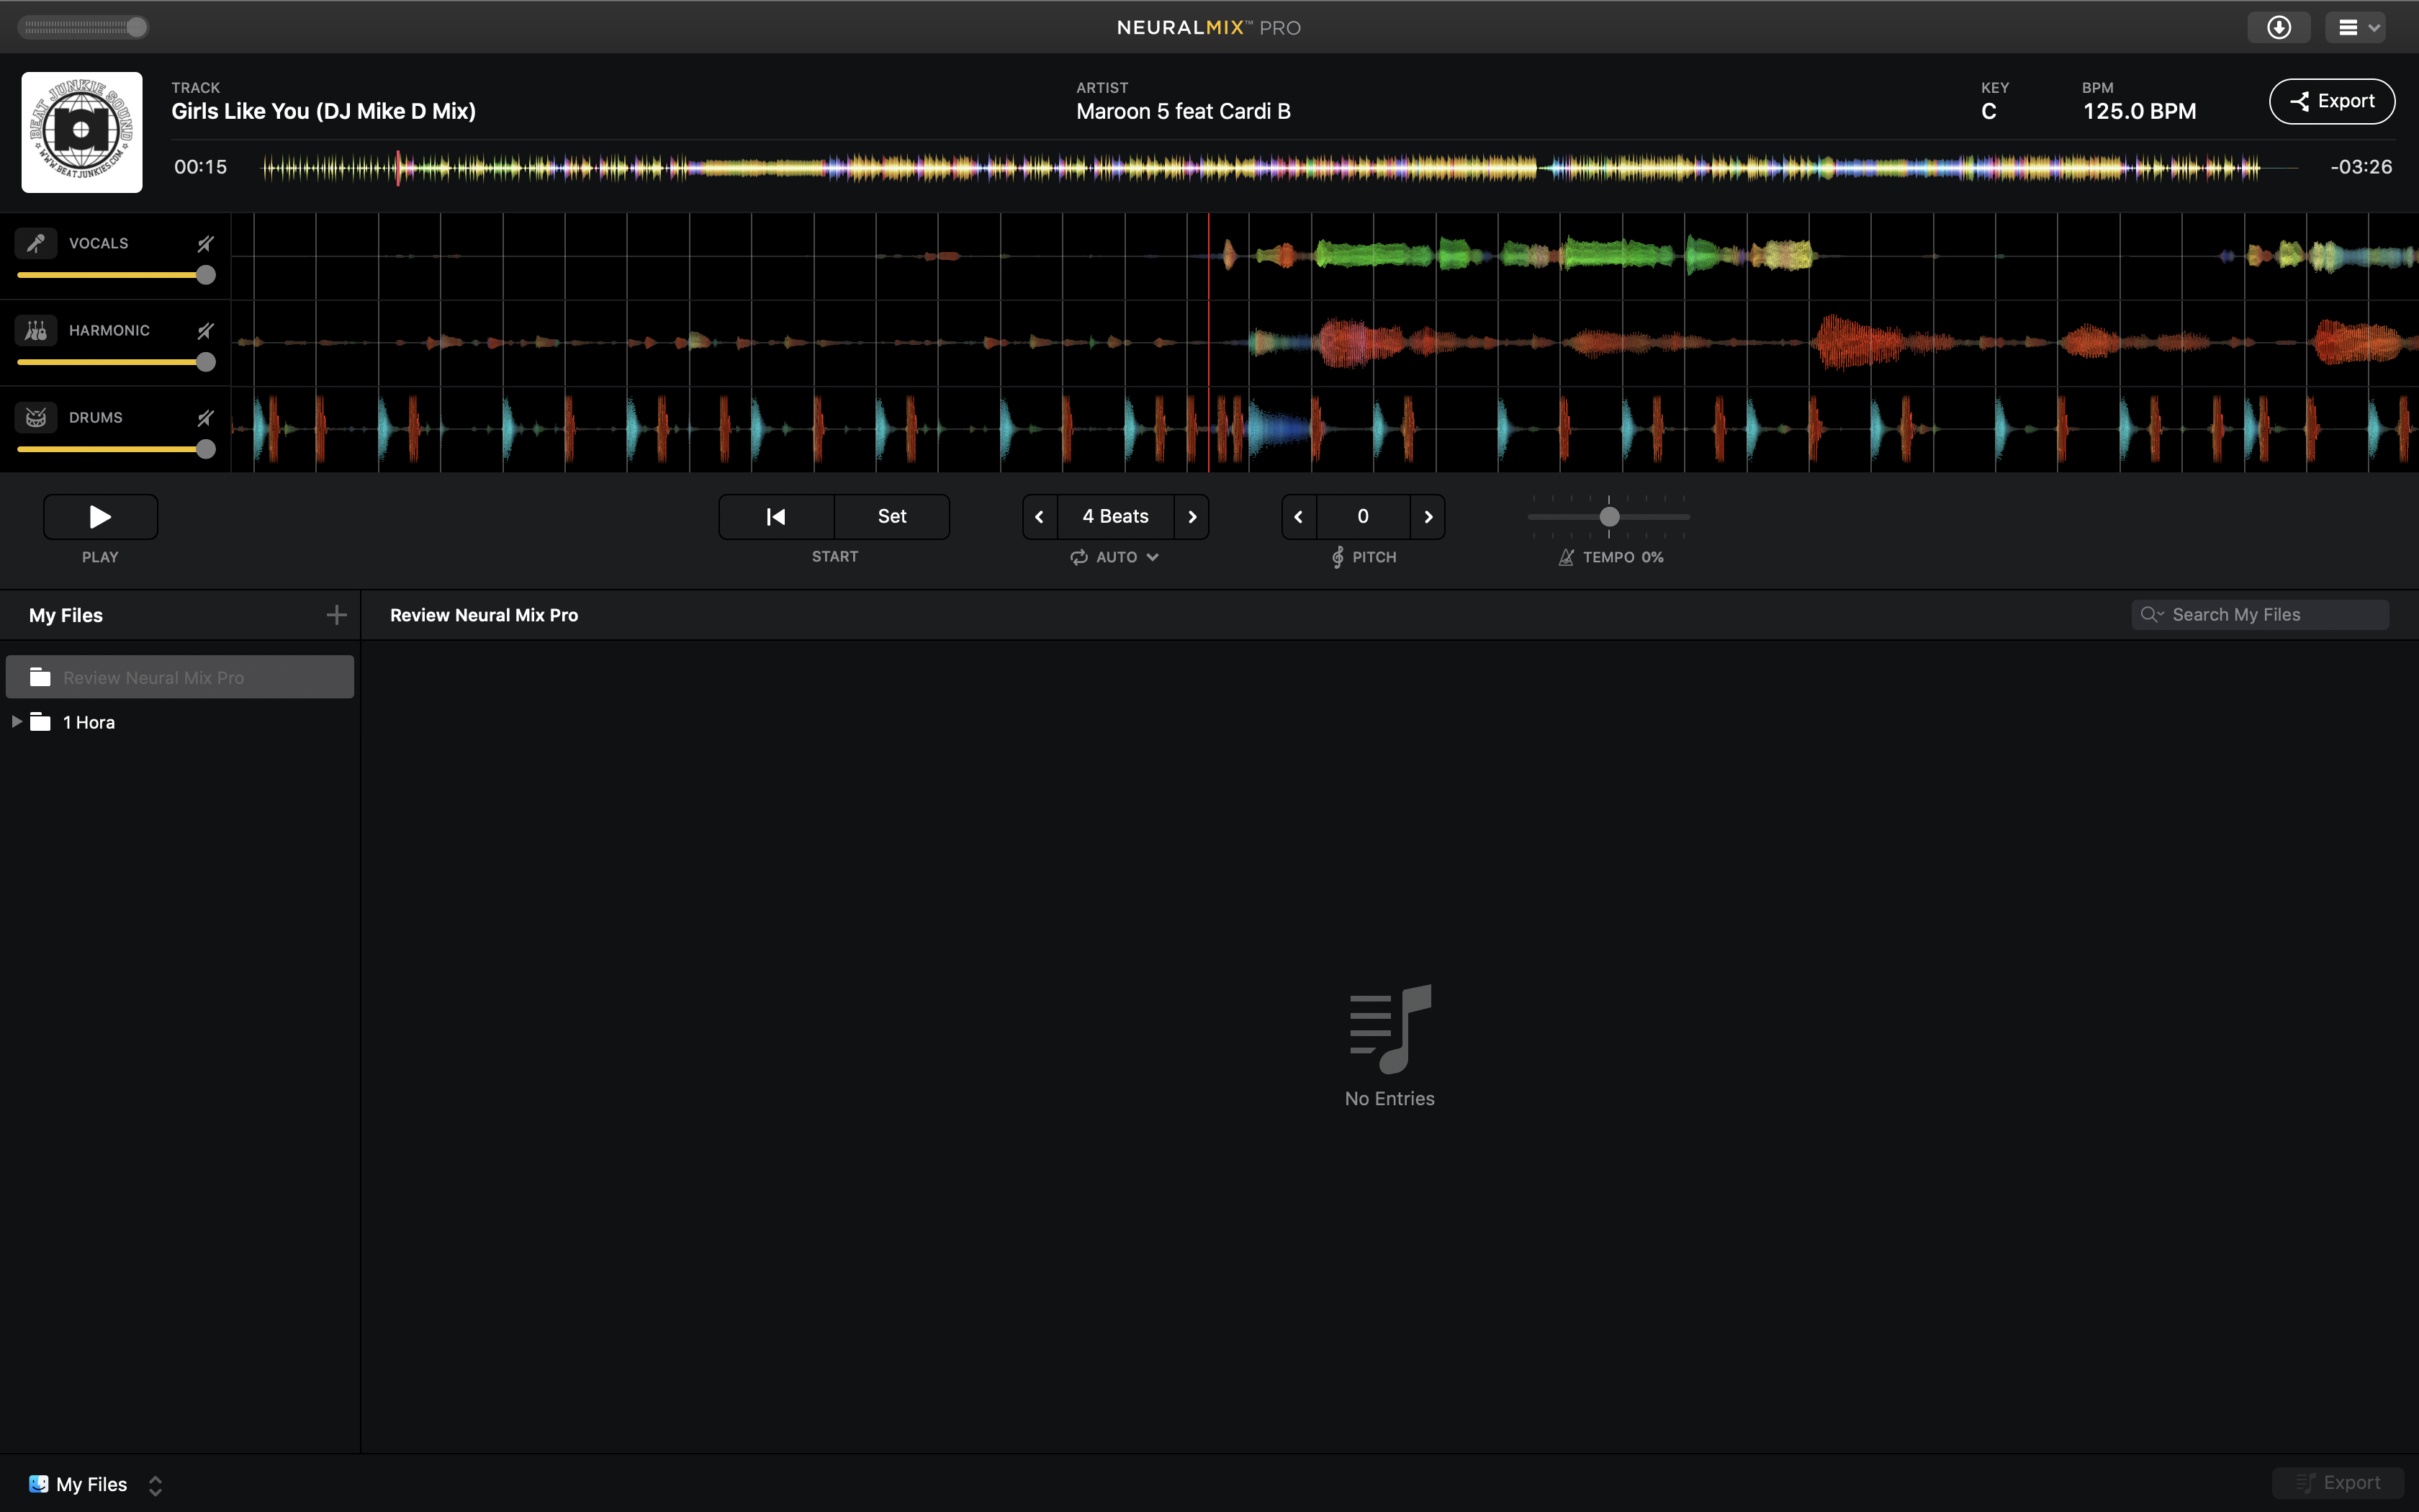Expand the Review Neural Mix Pro folder
Image resolution: width=2419 pixels, height=1512 pixels.
pyautogui.click(x=17, y=676)
